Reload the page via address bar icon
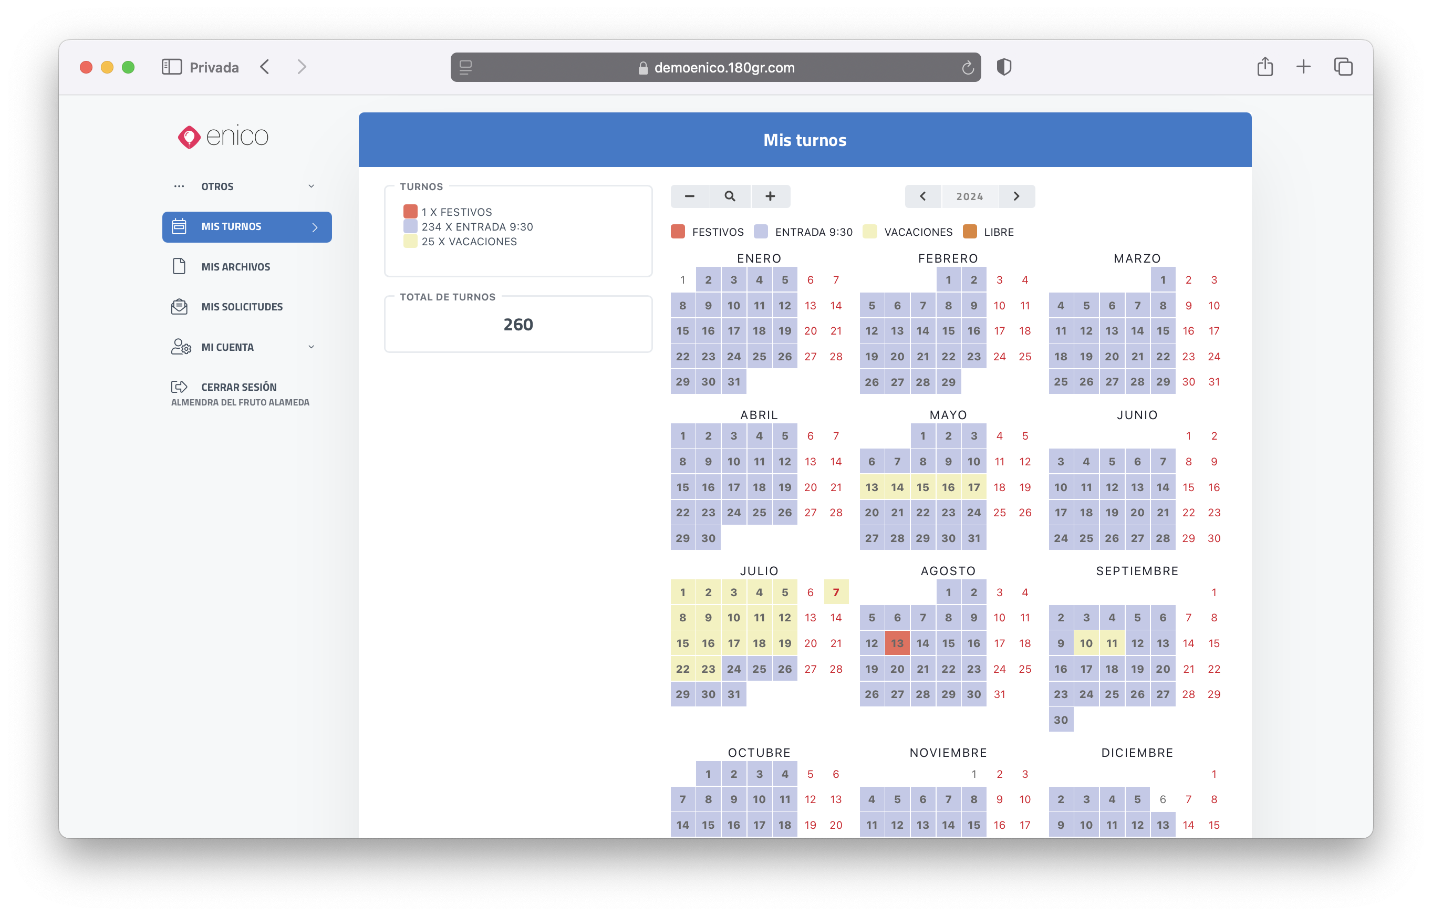 967,67
